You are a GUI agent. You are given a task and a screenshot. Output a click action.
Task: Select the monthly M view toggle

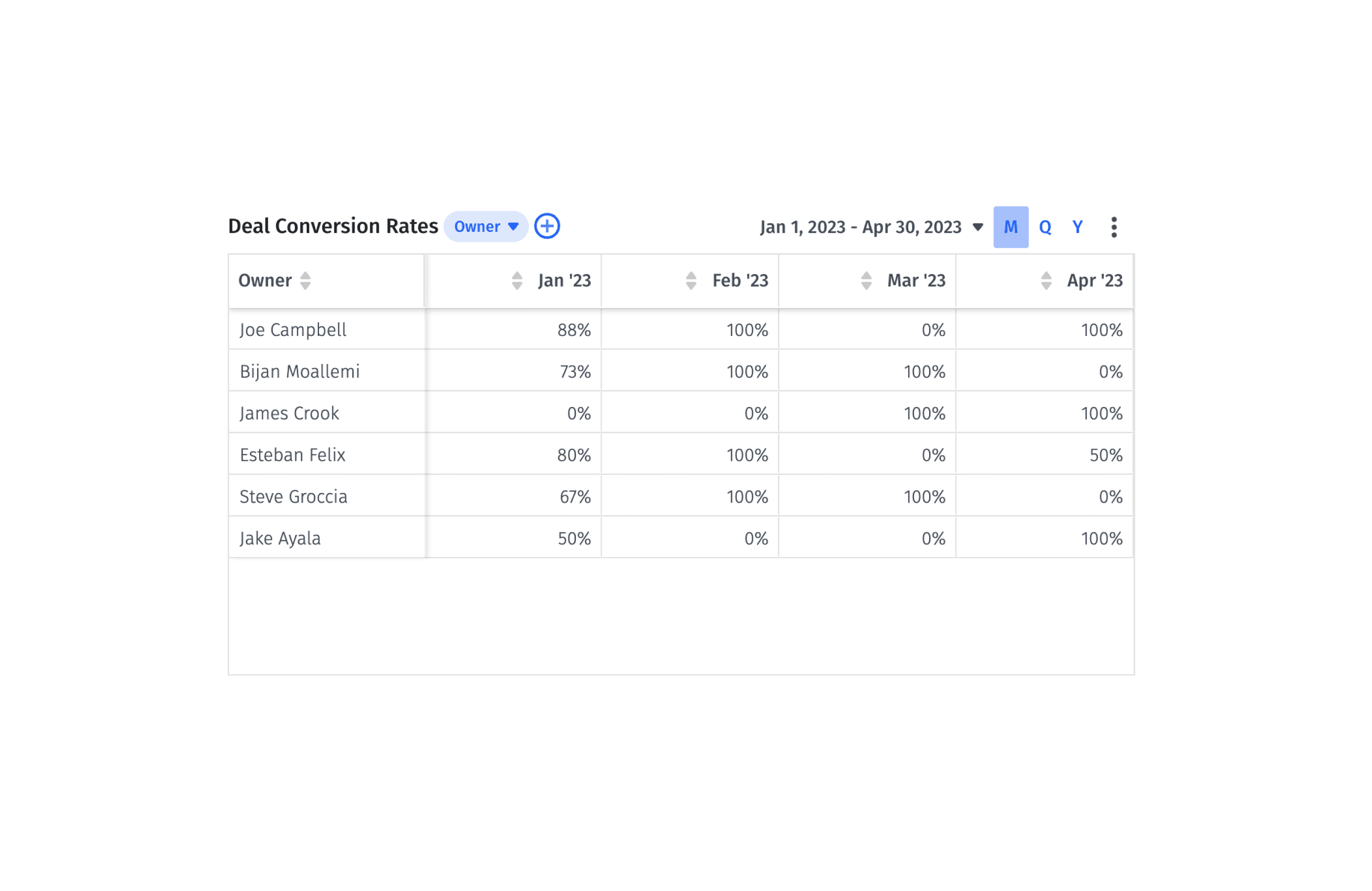[x=1010, y=227]
